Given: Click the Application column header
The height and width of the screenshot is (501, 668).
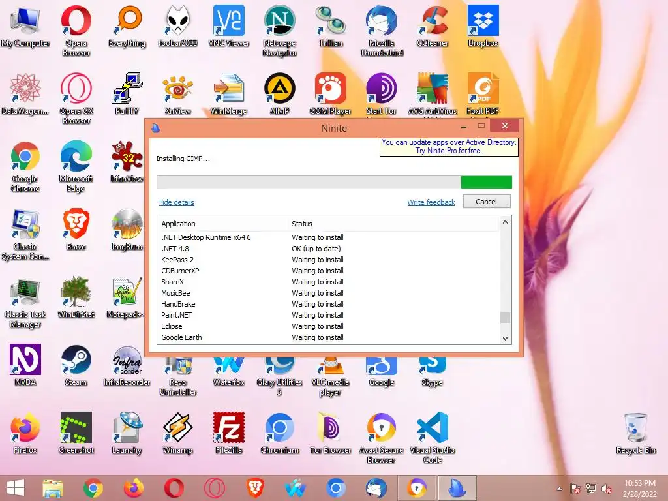Looking at the screenshot, I should [223, 224].
